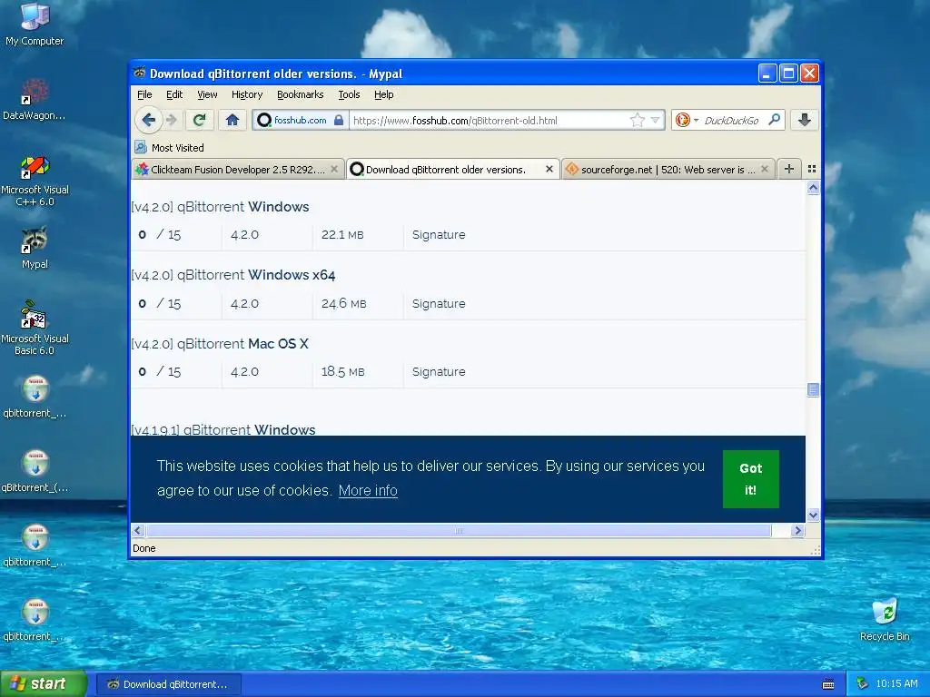Open the Tools menu
This screenshot has height=697, width=930.
(x=349, y=94)
